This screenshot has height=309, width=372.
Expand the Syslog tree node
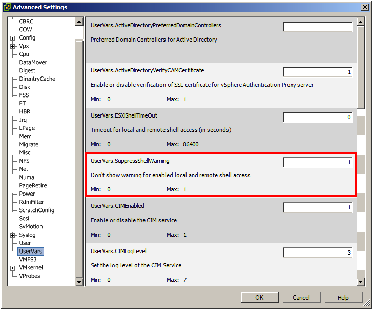[x=13, y=235]
